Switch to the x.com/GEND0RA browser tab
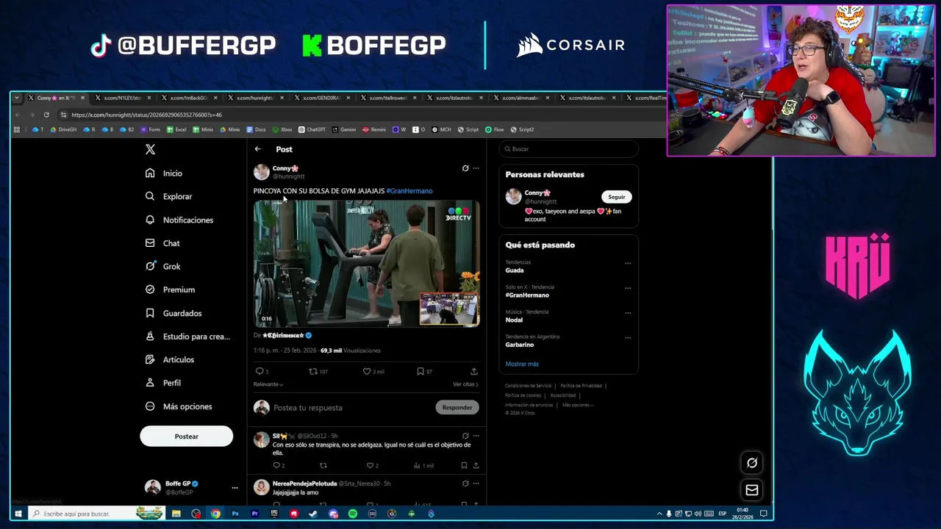941x529 pixels. [x=321, y=98]
